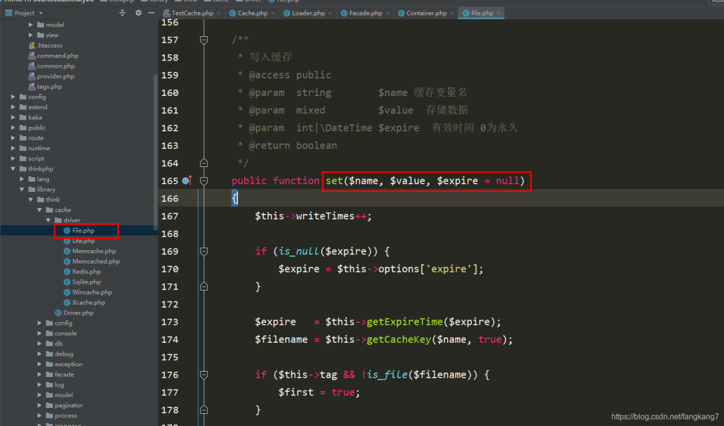Open the Project panel settings gear icon
This screenshot has width=724, height=426.
pyautogui.click(x=137, y=13)
